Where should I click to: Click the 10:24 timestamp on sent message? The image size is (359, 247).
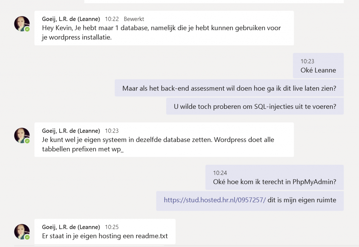220,173
